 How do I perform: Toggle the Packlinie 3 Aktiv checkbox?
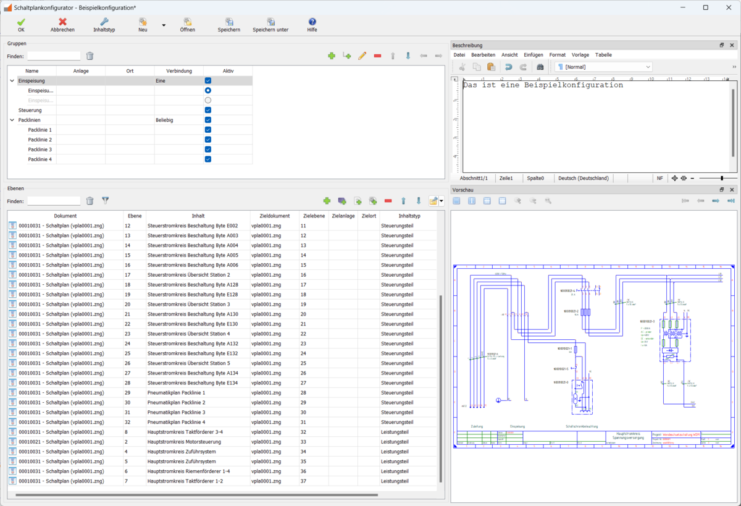[x=208, y=150]
